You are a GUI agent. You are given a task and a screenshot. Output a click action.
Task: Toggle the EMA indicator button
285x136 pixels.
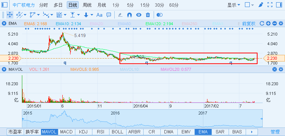pyautogui.click(x=203, y=132)
